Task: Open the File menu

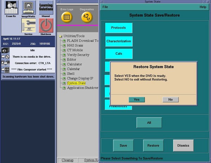Action: click(x=105, y=7)
